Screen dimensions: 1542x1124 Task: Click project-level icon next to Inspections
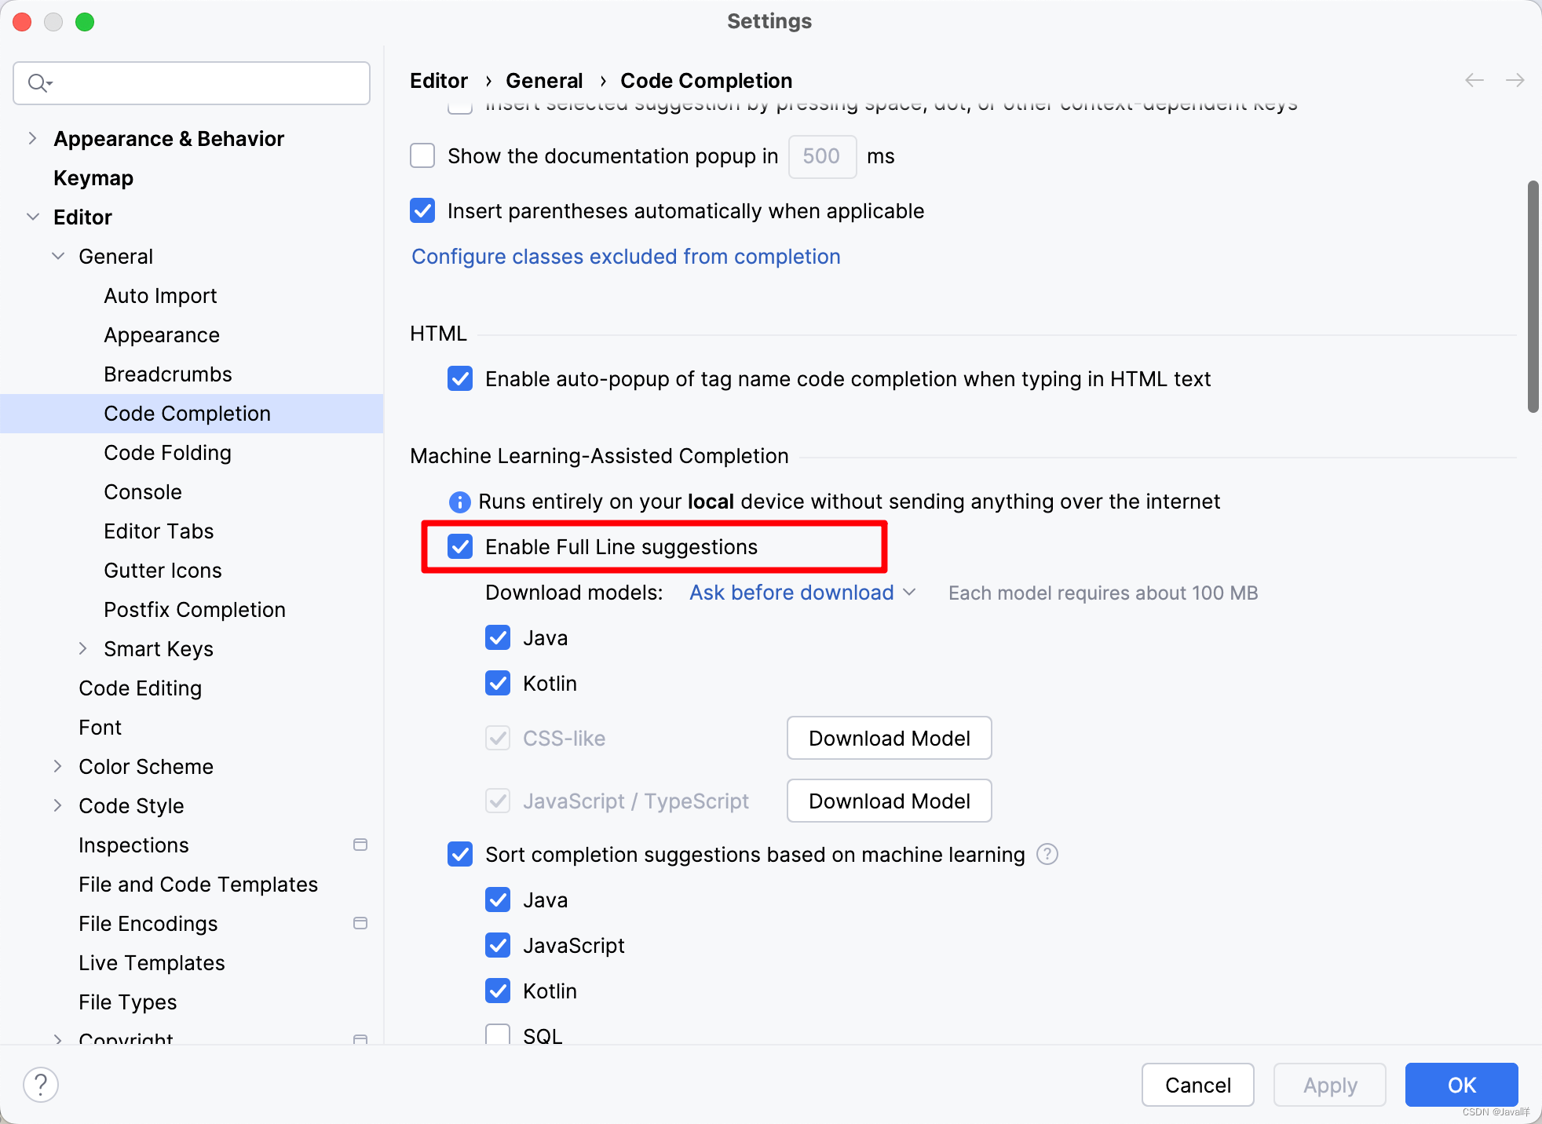point(360,845)
